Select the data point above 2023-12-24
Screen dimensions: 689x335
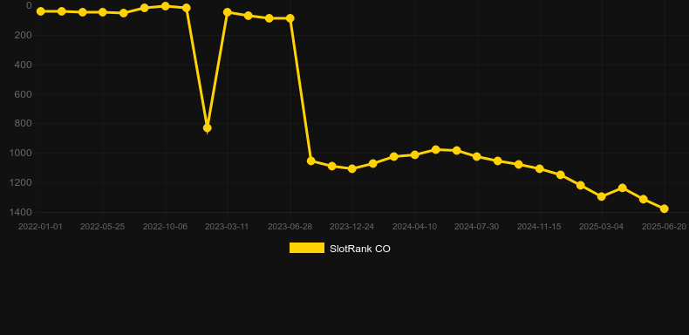[x=352, y=168]
